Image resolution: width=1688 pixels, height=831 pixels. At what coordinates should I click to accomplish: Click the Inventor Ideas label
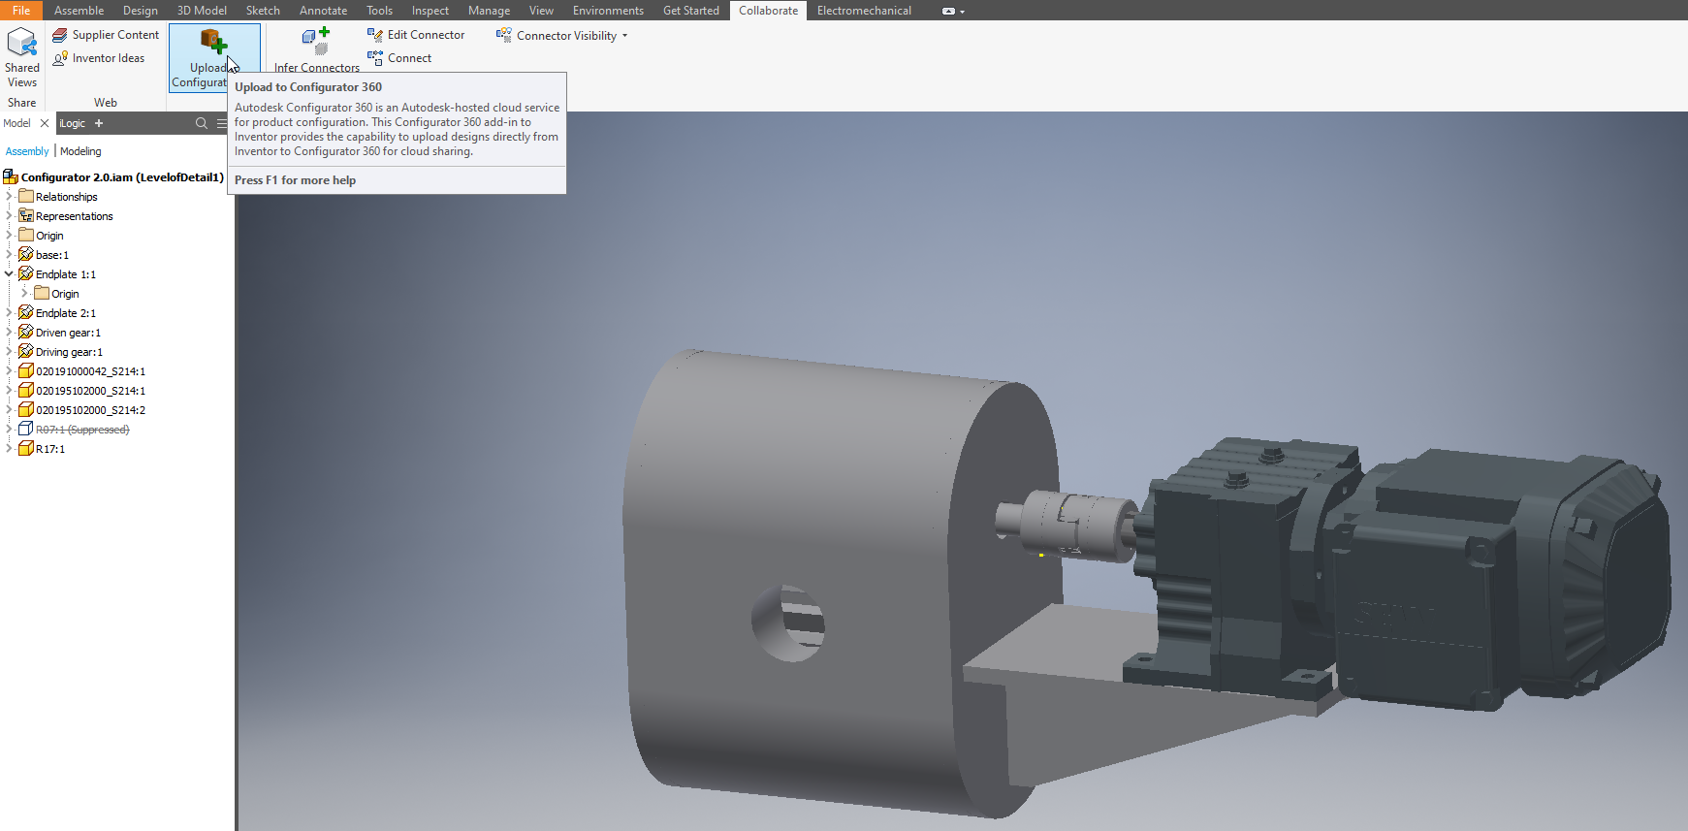(x=109, y=58)
